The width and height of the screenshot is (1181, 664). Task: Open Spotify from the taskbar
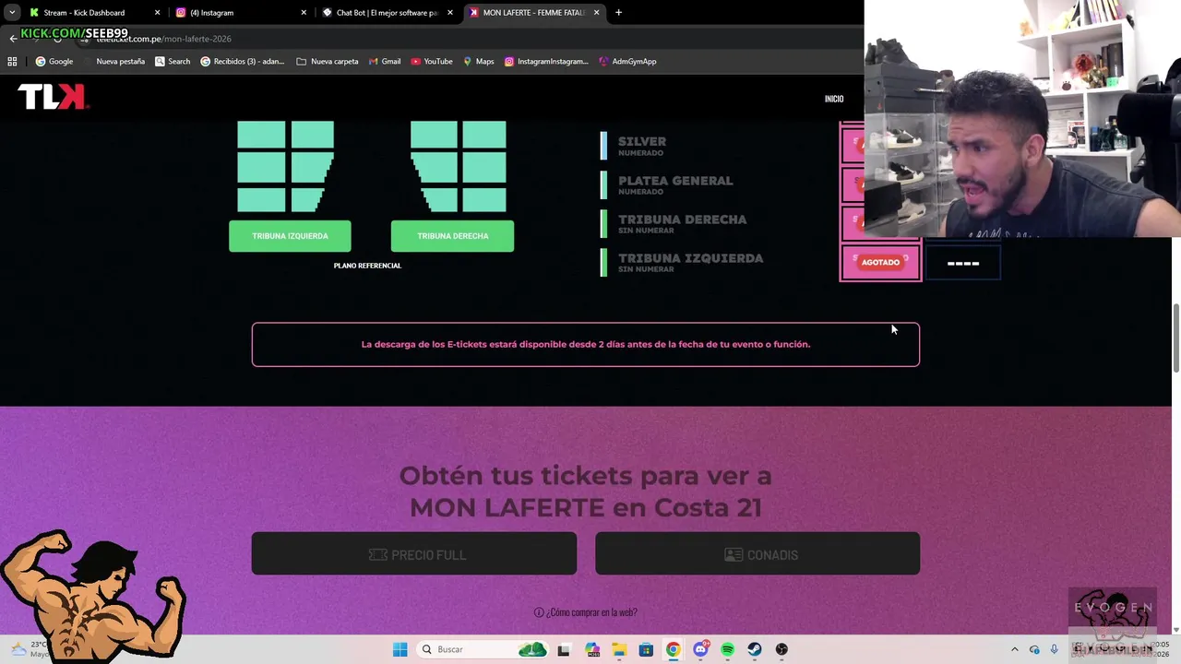(727, 649)
